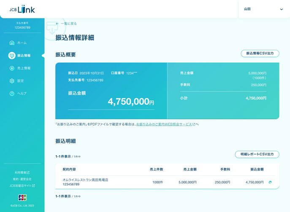The height and width of the screenshot is (212, 290).
Task: Expand the 山田 user dropdown chevron
Action: (x=281, y=9)
